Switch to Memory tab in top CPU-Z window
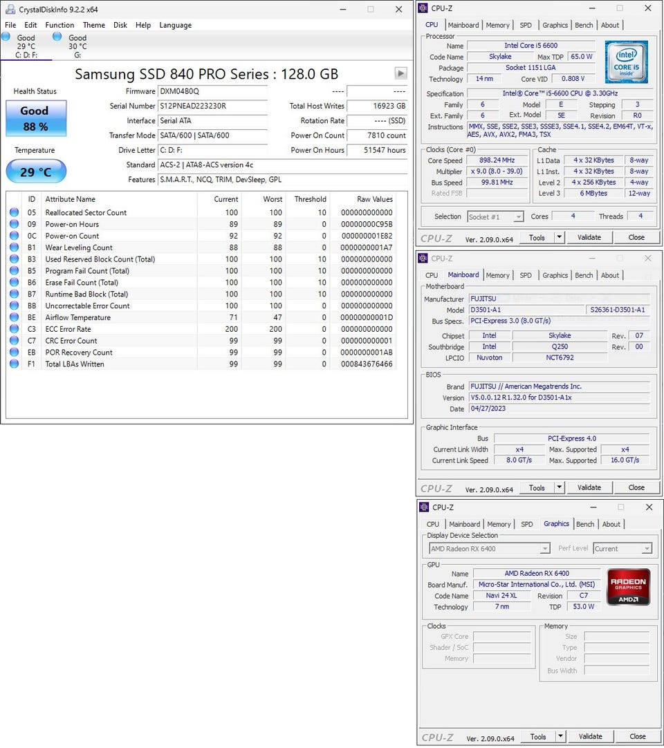The width and height of the screenshot is (664, 748). coord(497,26)
